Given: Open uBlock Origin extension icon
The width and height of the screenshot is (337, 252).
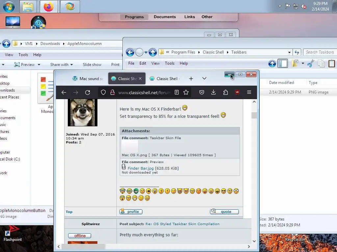Looking at the screenshot, I should pyautogui.click(x=237, y=92).
